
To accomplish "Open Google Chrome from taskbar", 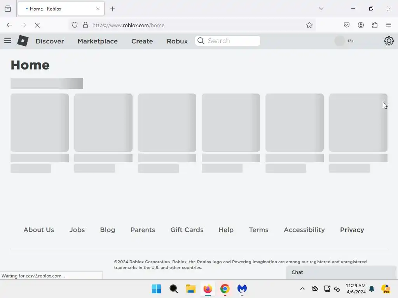I will (225, 289).
